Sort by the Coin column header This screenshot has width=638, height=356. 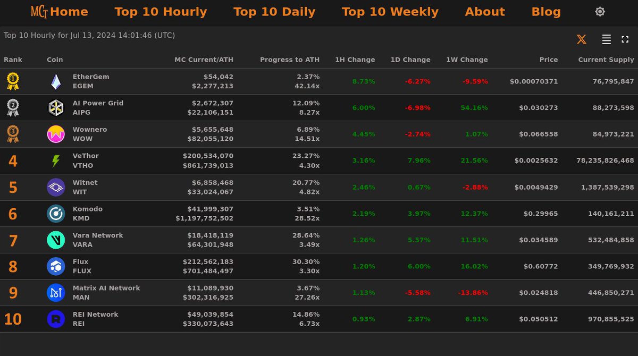[x=55, y=60]
